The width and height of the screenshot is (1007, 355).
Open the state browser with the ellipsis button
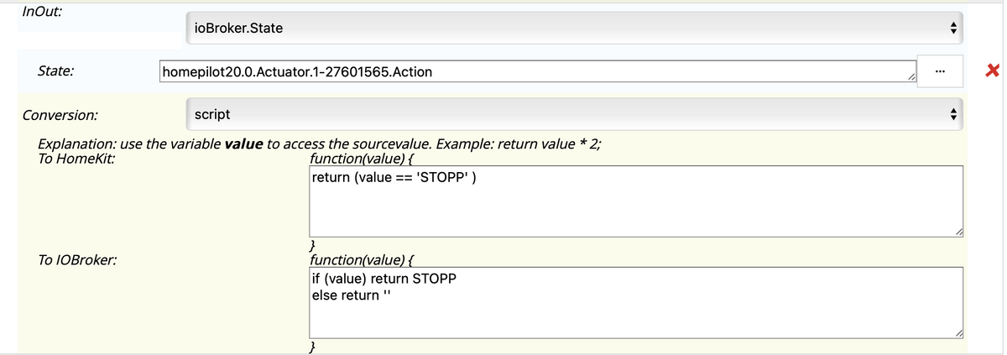(x=942, y=72)
